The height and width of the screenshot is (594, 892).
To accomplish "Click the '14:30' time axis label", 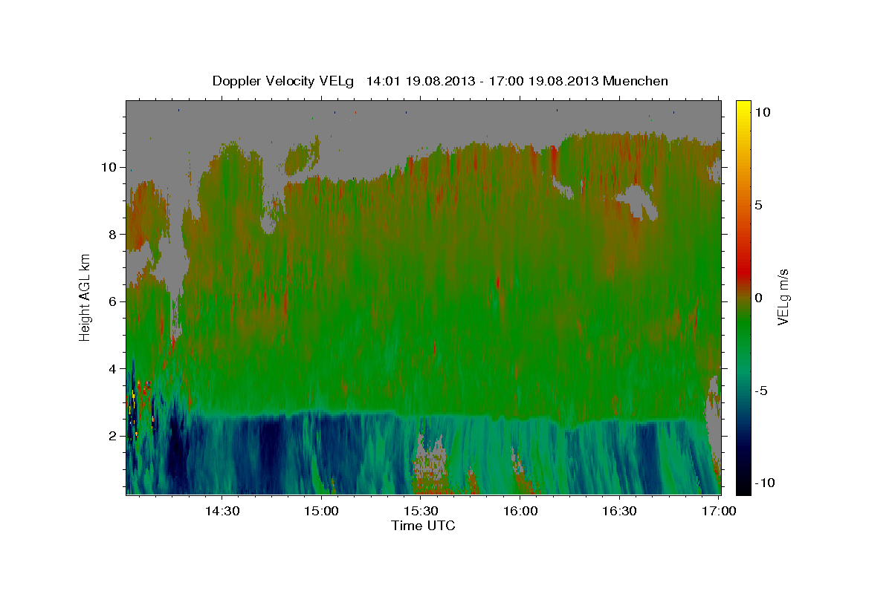I will (x=222, y=511).
